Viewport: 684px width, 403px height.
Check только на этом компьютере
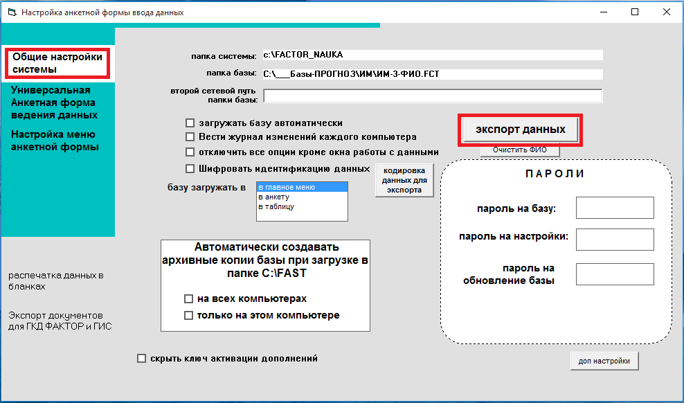[x=188, y=316]
